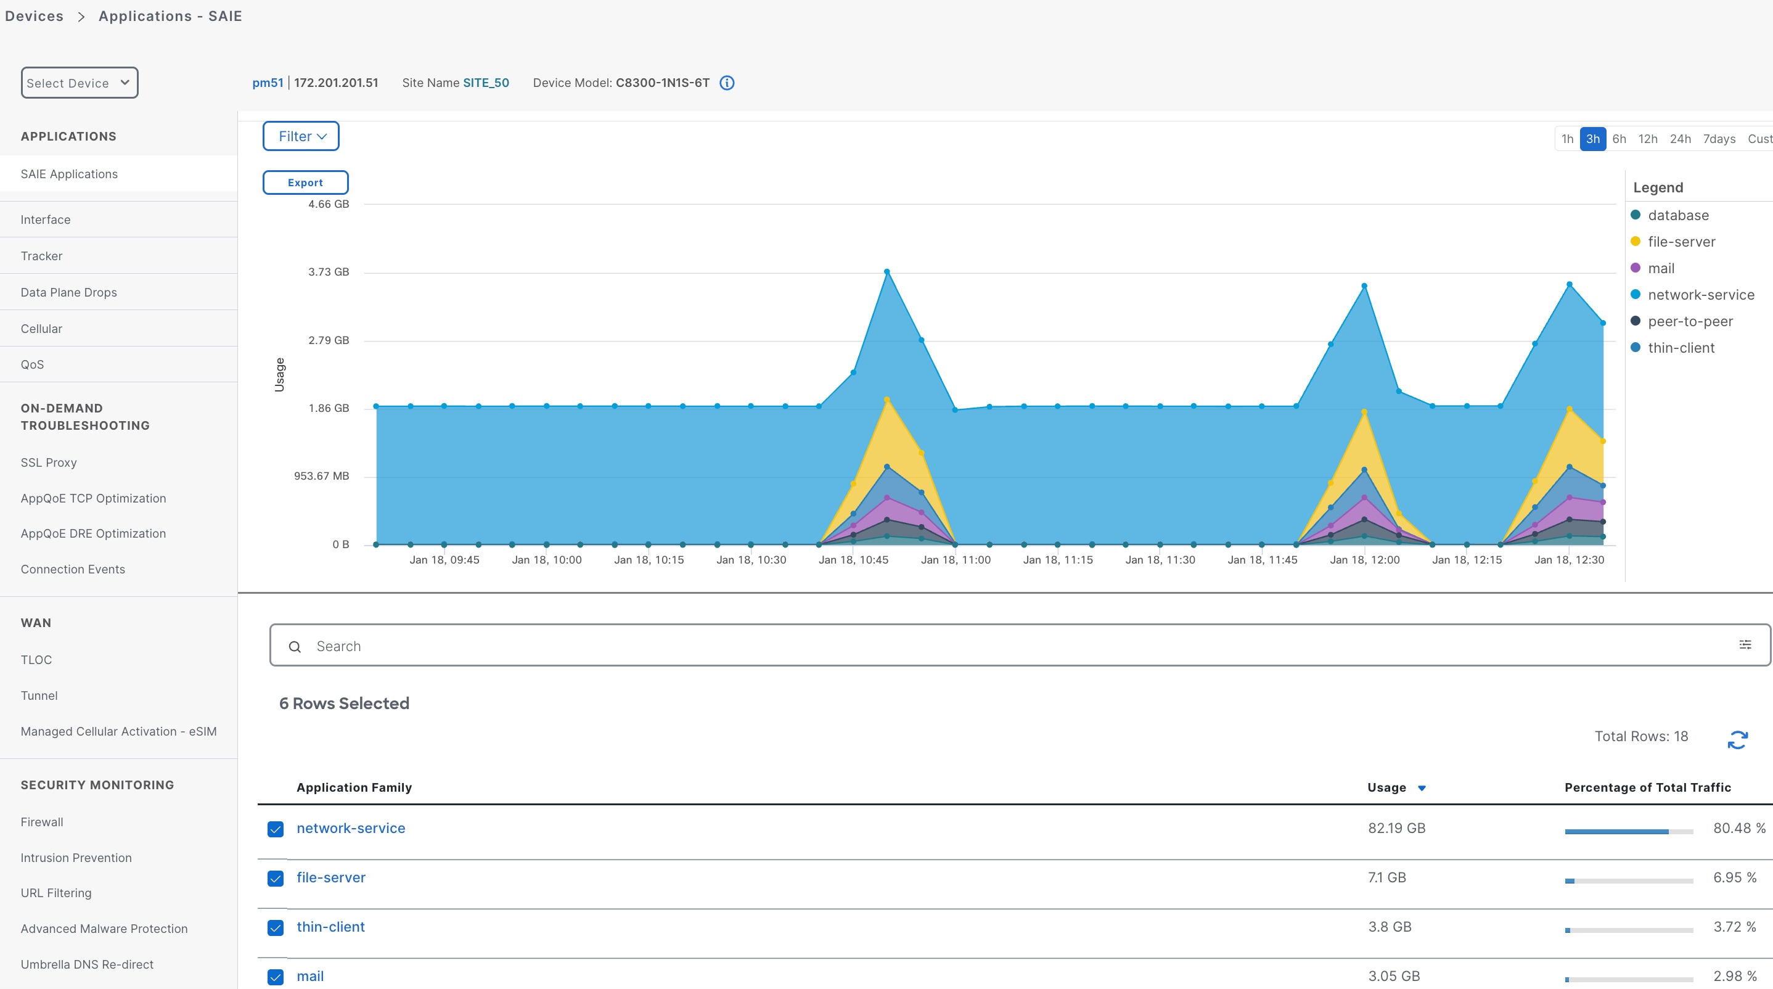Open AppQoE DRE Optimization

[x=93, y=533]
